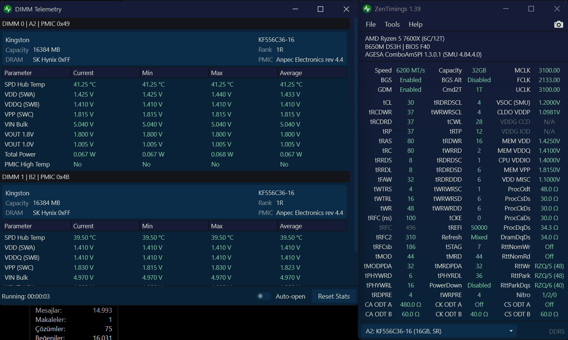Click the 'B650M DS3H | BIOS F40' motherboard line
568x340 pixels.
coord(397,47)
